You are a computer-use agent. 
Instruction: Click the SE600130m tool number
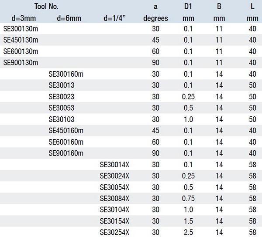[21, 51]
